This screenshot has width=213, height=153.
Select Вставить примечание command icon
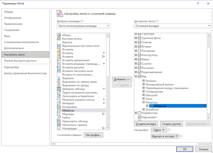tap(59, 60)
